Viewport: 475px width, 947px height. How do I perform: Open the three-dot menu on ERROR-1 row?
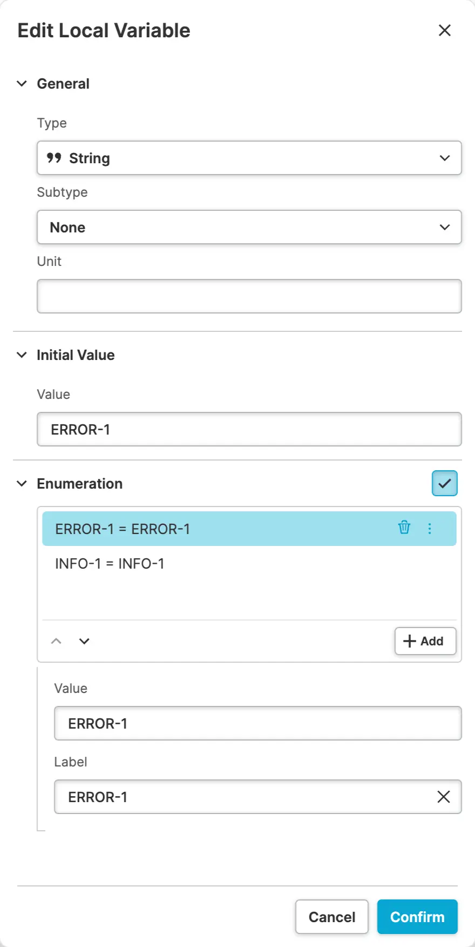[x=430, y=529]
